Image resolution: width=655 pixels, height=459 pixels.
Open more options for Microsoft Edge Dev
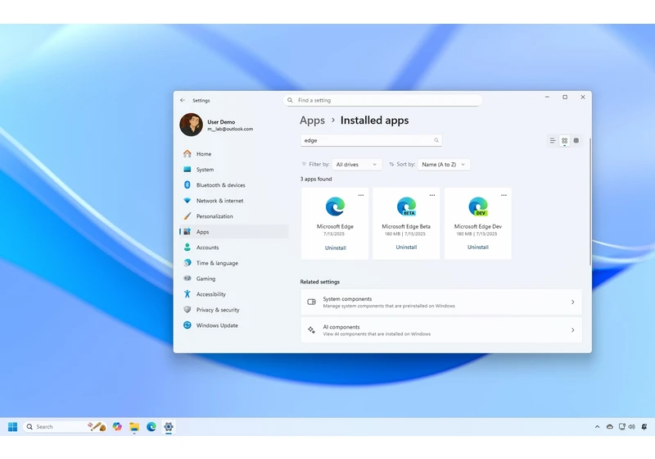click(x=504, y=195)
